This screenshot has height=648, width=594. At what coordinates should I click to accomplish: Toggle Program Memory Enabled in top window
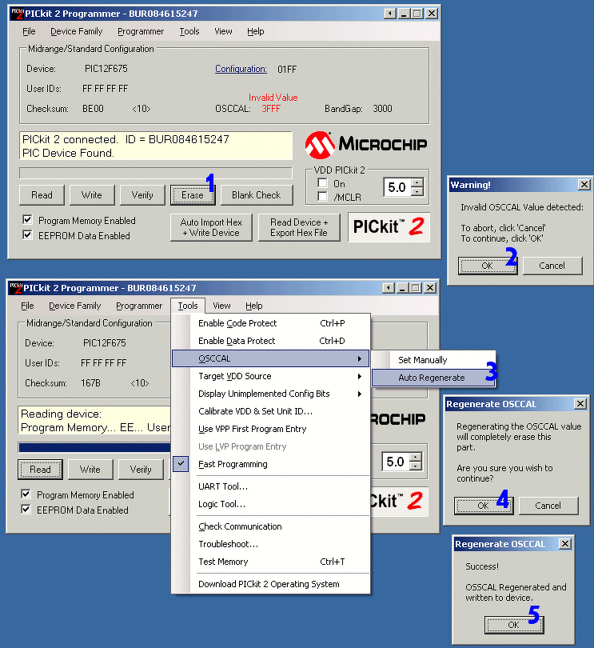click(27, 220)
